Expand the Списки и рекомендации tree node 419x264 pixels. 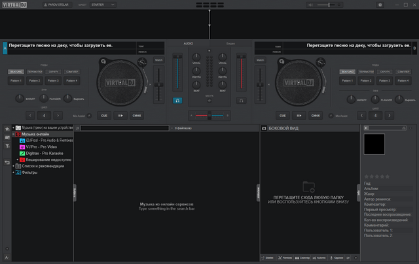point(12,166)
